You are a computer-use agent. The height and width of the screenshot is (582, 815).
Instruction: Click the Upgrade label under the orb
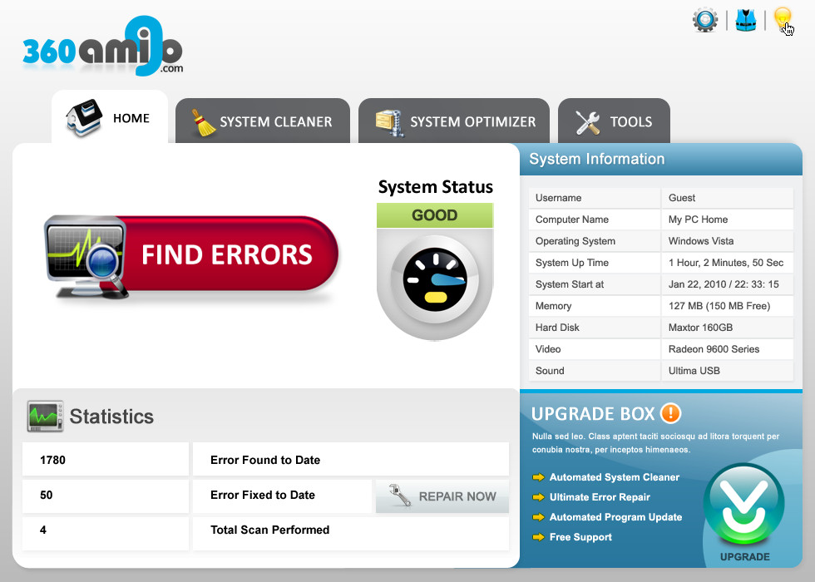(x=745, y=556)
